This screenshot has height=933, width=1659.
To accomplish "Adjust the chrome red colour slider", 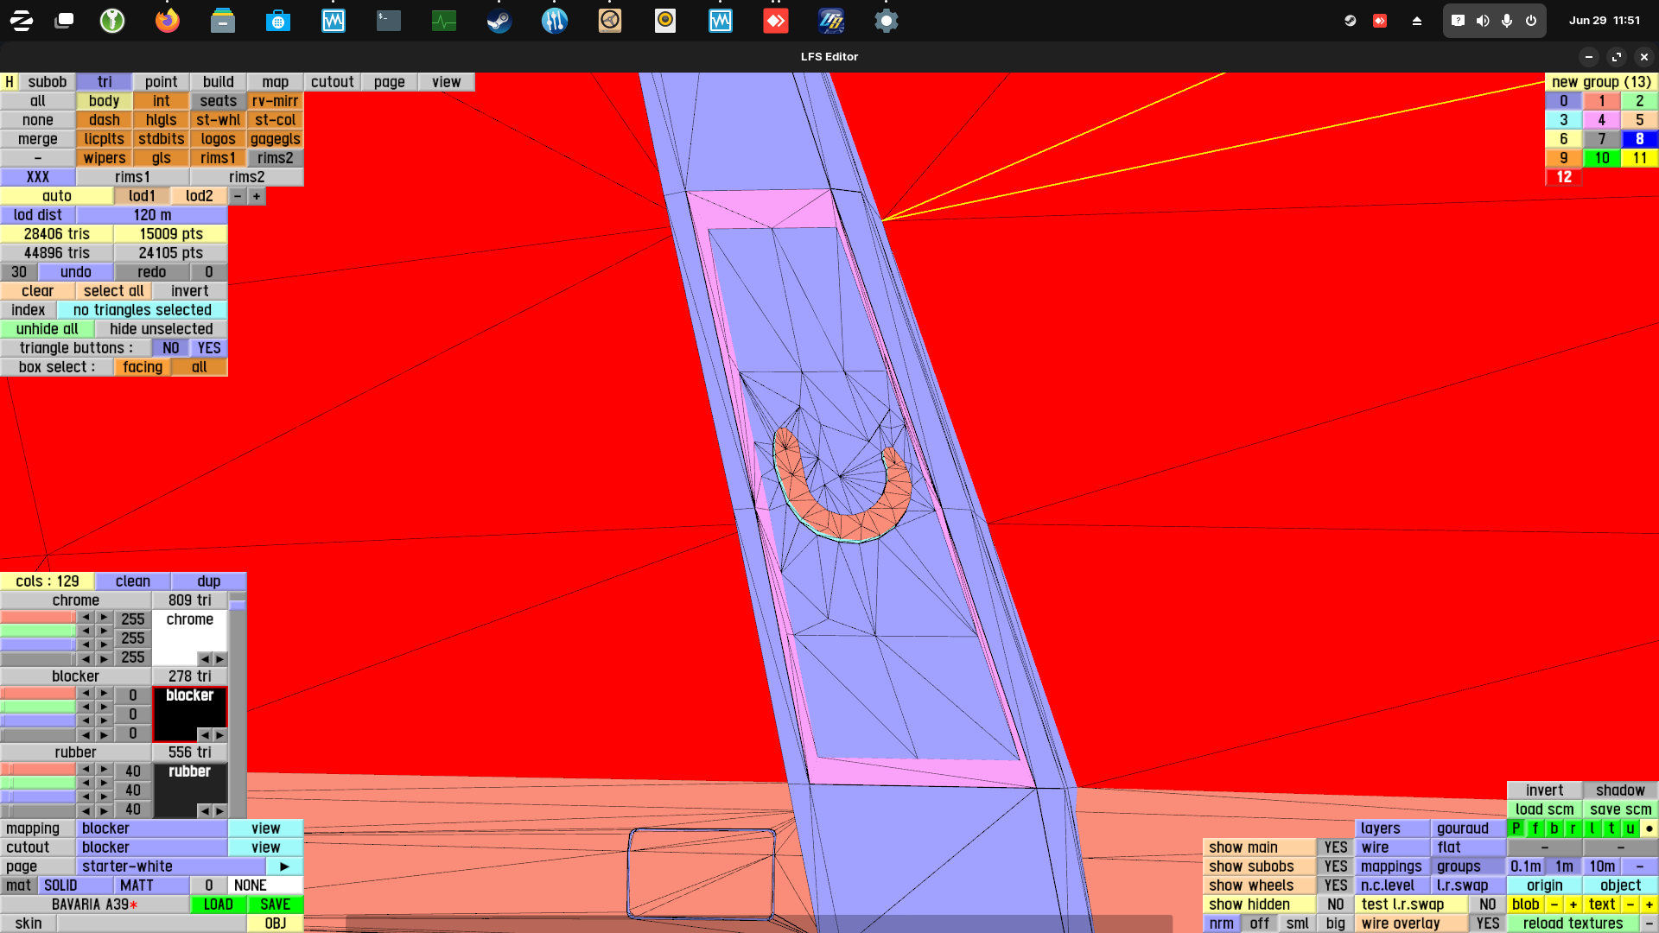I will (x=38, y=618).
